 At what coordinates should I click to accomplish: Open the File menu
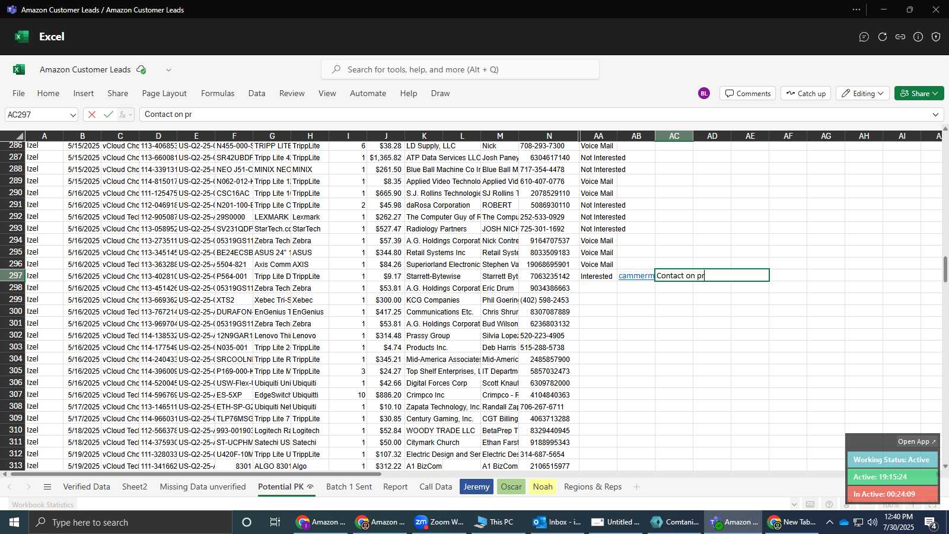19,93
